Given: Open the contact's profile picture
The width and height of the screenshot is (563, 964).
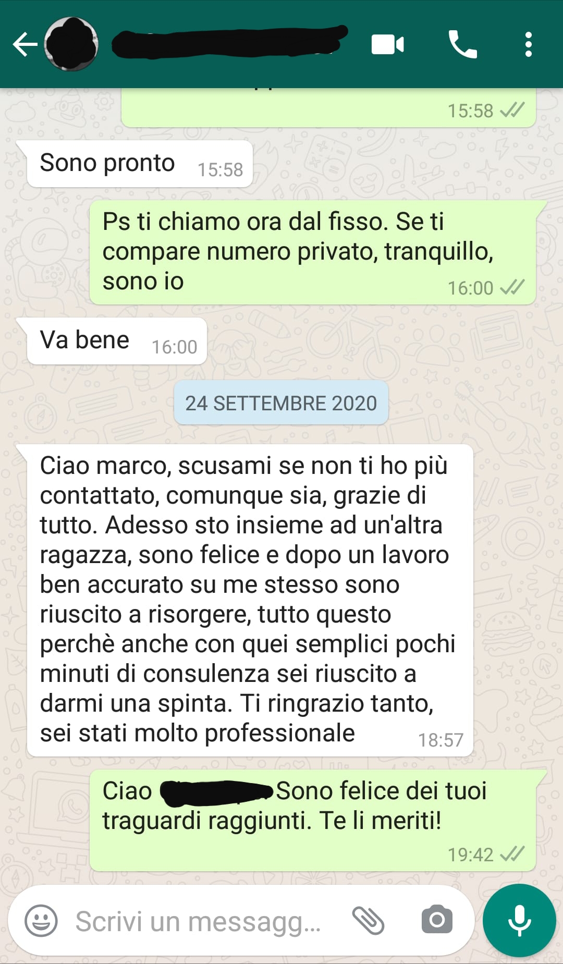Looking at the screenshot, I should pos(71,44).
